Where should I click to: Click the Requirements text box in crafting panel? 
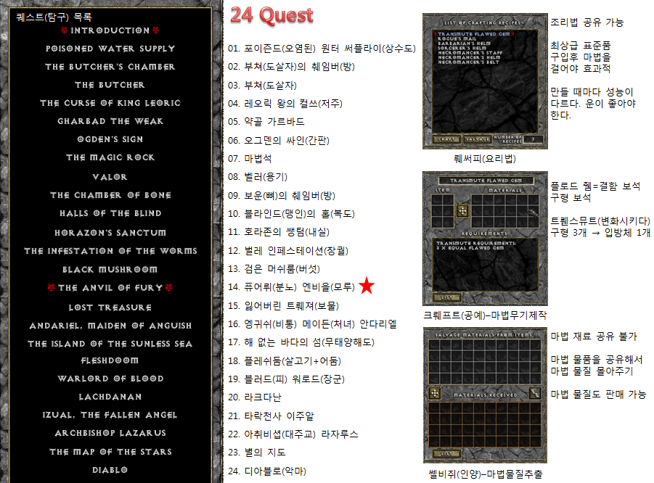point(486,264)
